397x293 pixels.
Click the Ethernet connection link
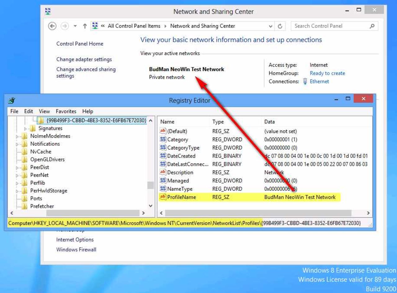319,82
